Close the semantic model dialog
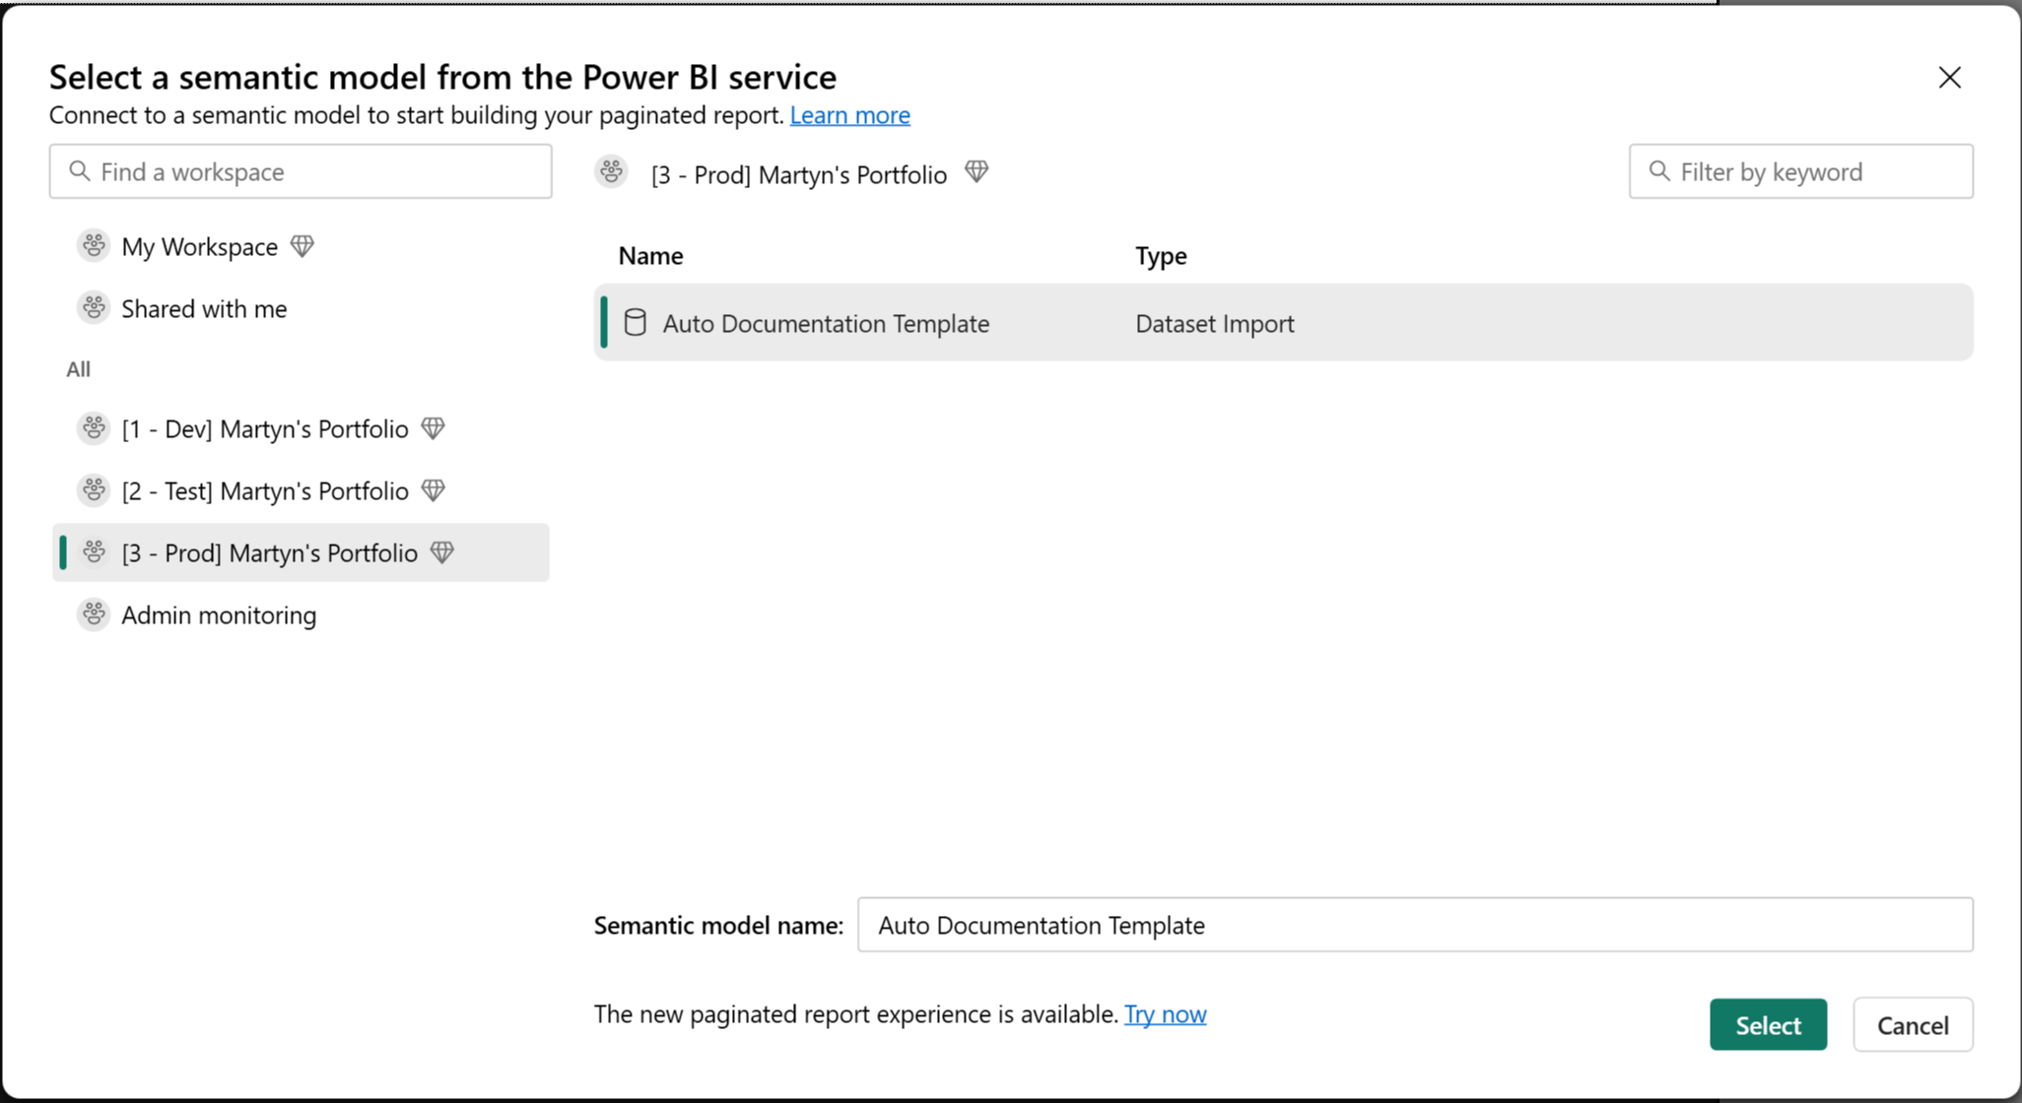 (x=1949, y=78)
